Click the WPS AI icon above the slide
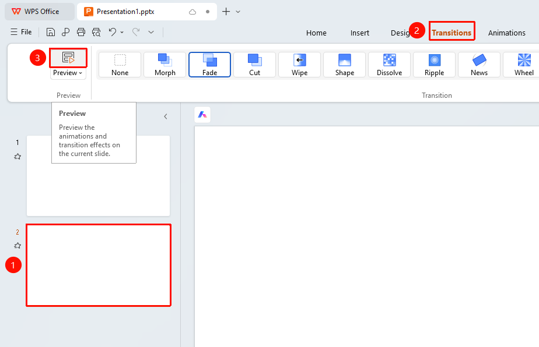This screenshot has height=347, width=539. click(202, 115)
